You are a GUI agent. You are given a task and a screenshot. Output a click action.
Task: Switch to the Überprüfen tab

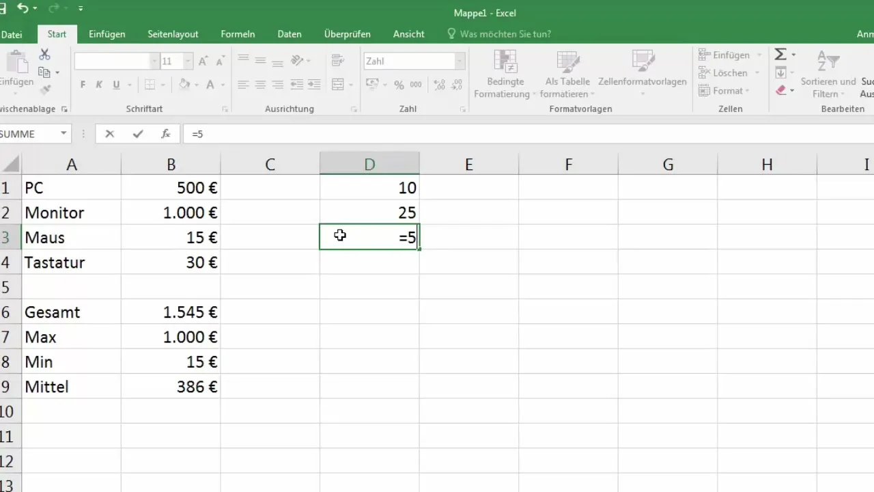coord(348,33)
